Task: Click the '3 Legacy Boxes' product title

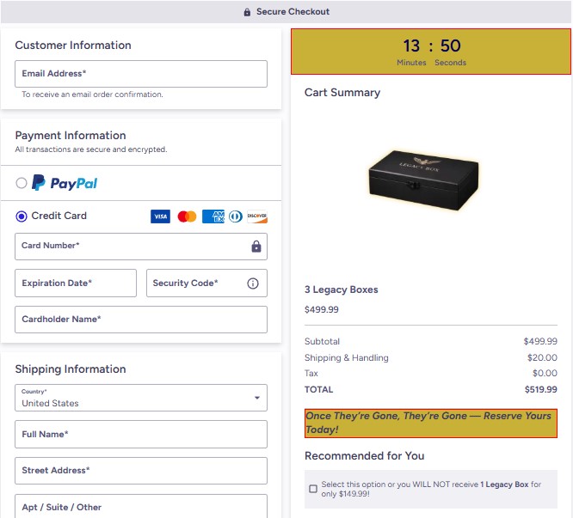Action: (x=342, y=289)
